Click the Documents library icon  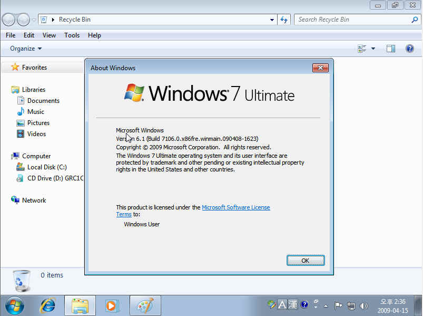coord(21,100)
